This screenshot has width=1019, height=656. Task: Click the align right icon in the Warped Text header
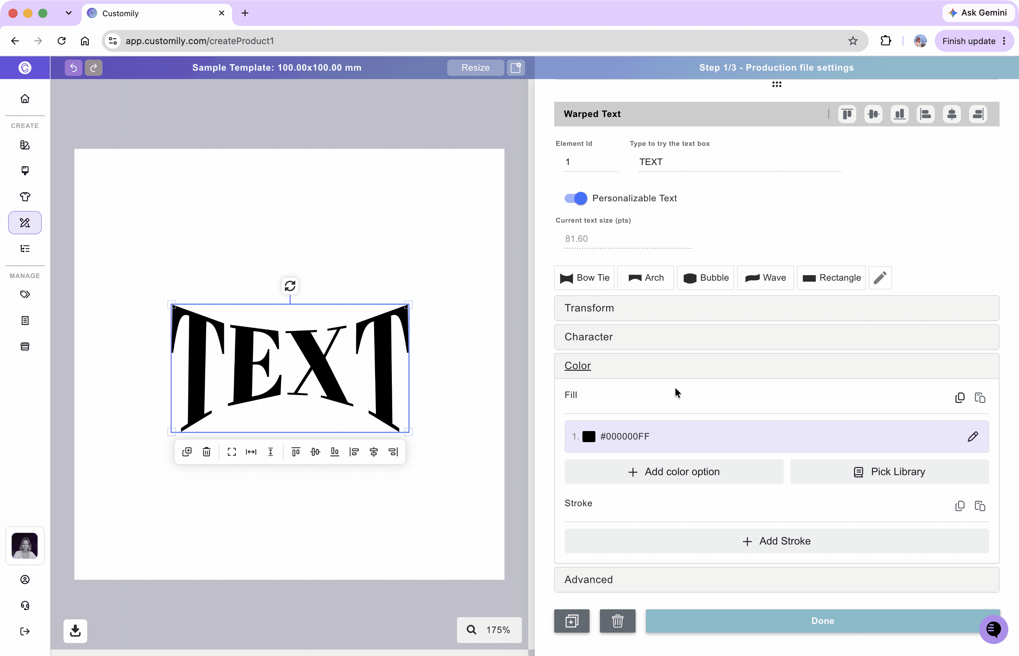click(978, 114)
